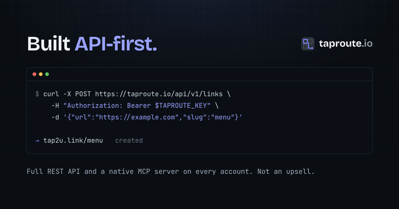Click the 'Full REST API' tagline sentence
This screenshot has height=209, width=399.
point(171,172)
